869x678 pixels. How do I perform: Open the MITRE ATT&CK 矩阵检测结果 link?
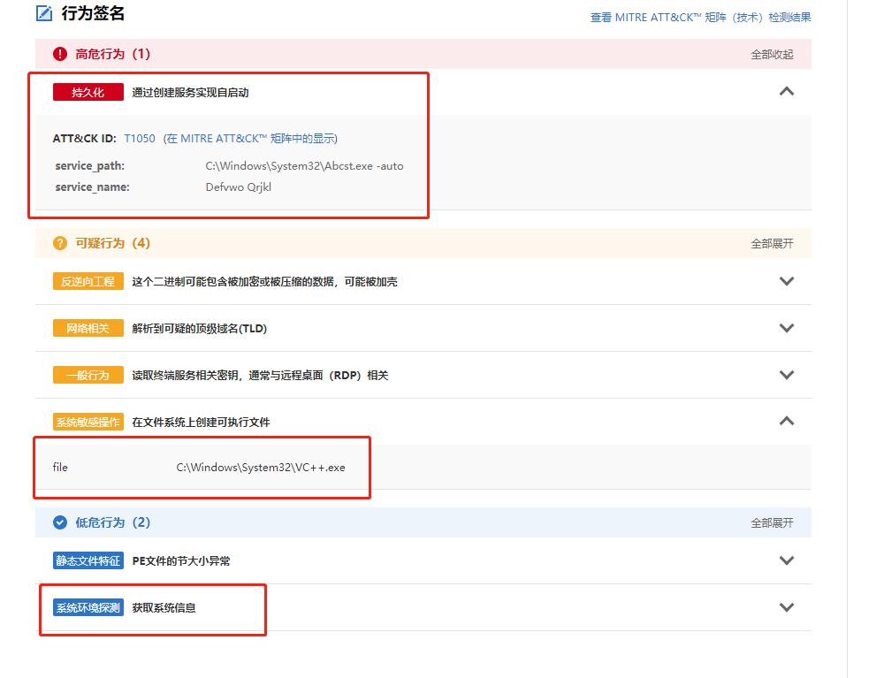pos(701,18)
